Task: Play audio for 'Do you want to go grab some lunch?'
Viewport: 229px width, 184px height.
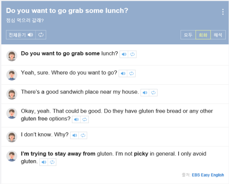Action: point(124,54)
